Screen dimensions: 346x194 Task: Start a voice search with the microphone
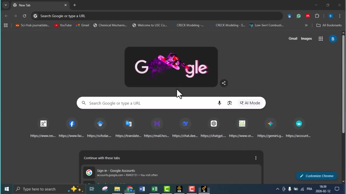pyautogui.click(x=219, y=103)
